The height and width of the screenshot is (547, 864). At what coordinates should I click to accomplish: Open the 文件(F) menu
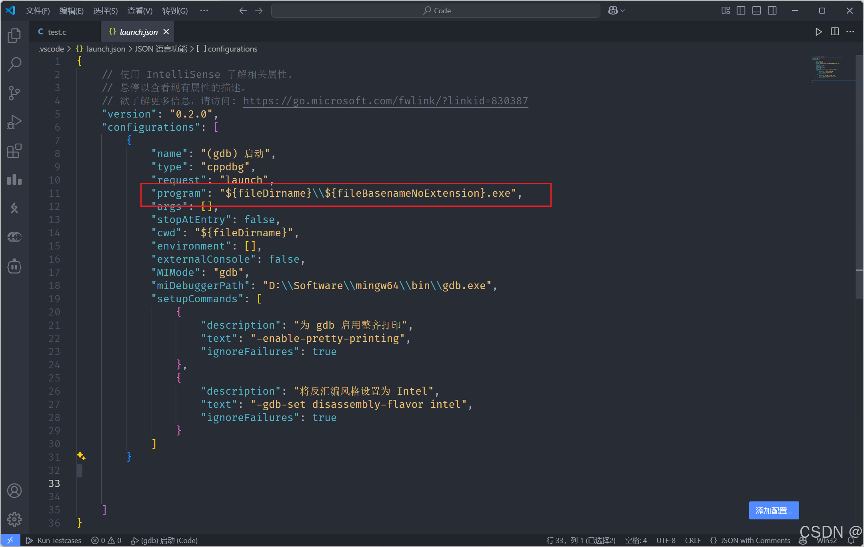coord(38,11)
